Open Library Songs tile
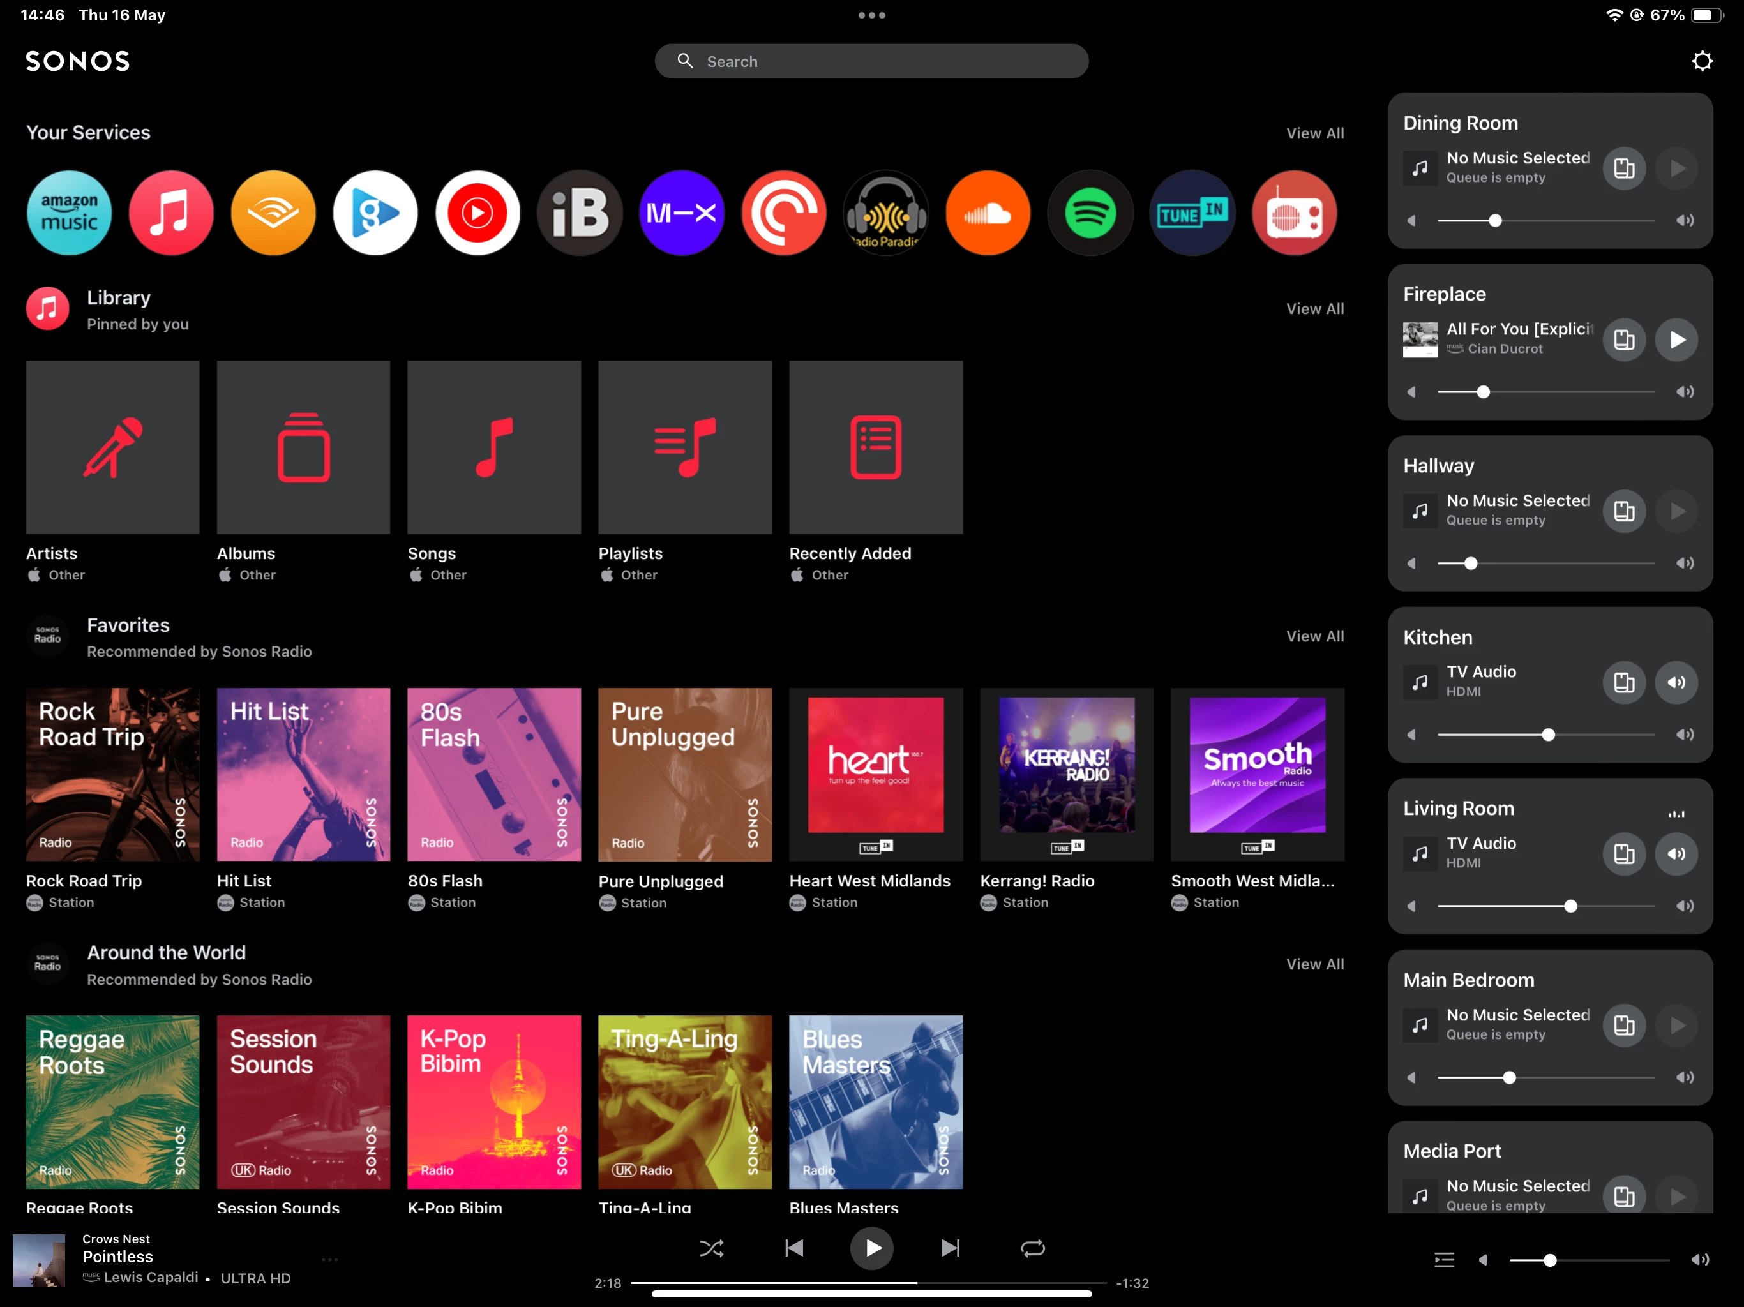The width and height of the screenshot is (1744, 1307). (494, 447)
